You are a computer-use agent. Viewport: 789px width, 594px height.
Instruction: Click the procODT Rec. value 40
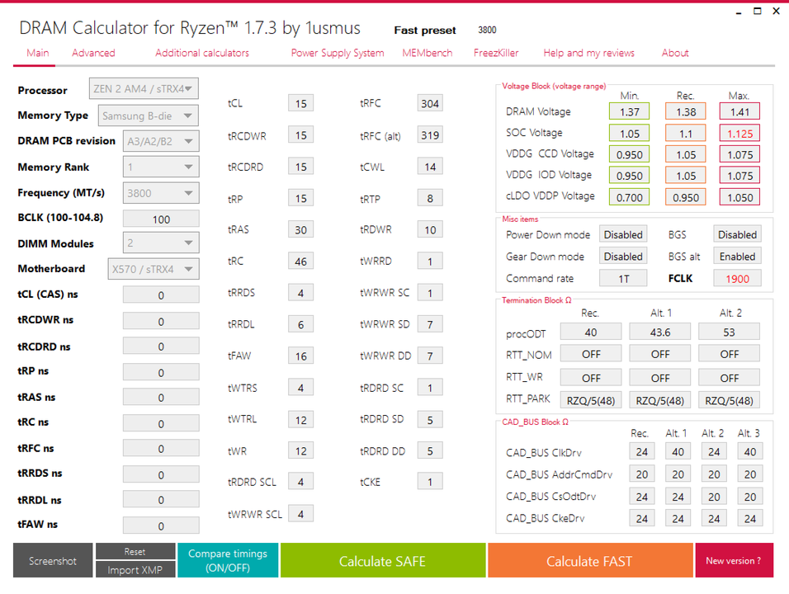pos(591,332)
